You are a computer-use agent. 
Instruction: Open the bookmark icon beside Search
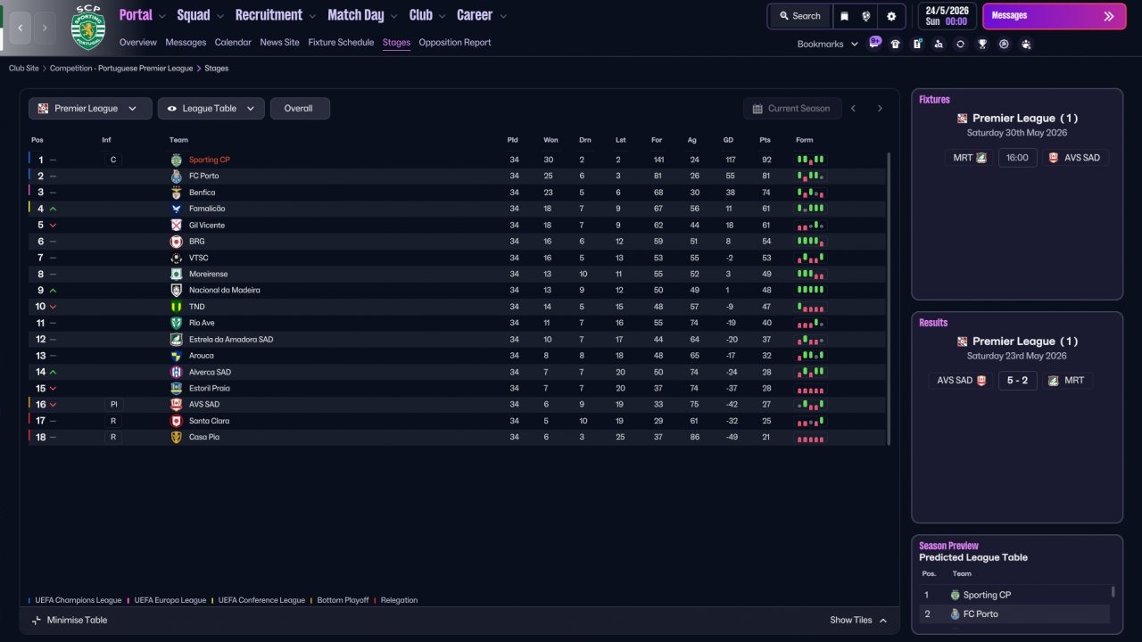[844, 16]
